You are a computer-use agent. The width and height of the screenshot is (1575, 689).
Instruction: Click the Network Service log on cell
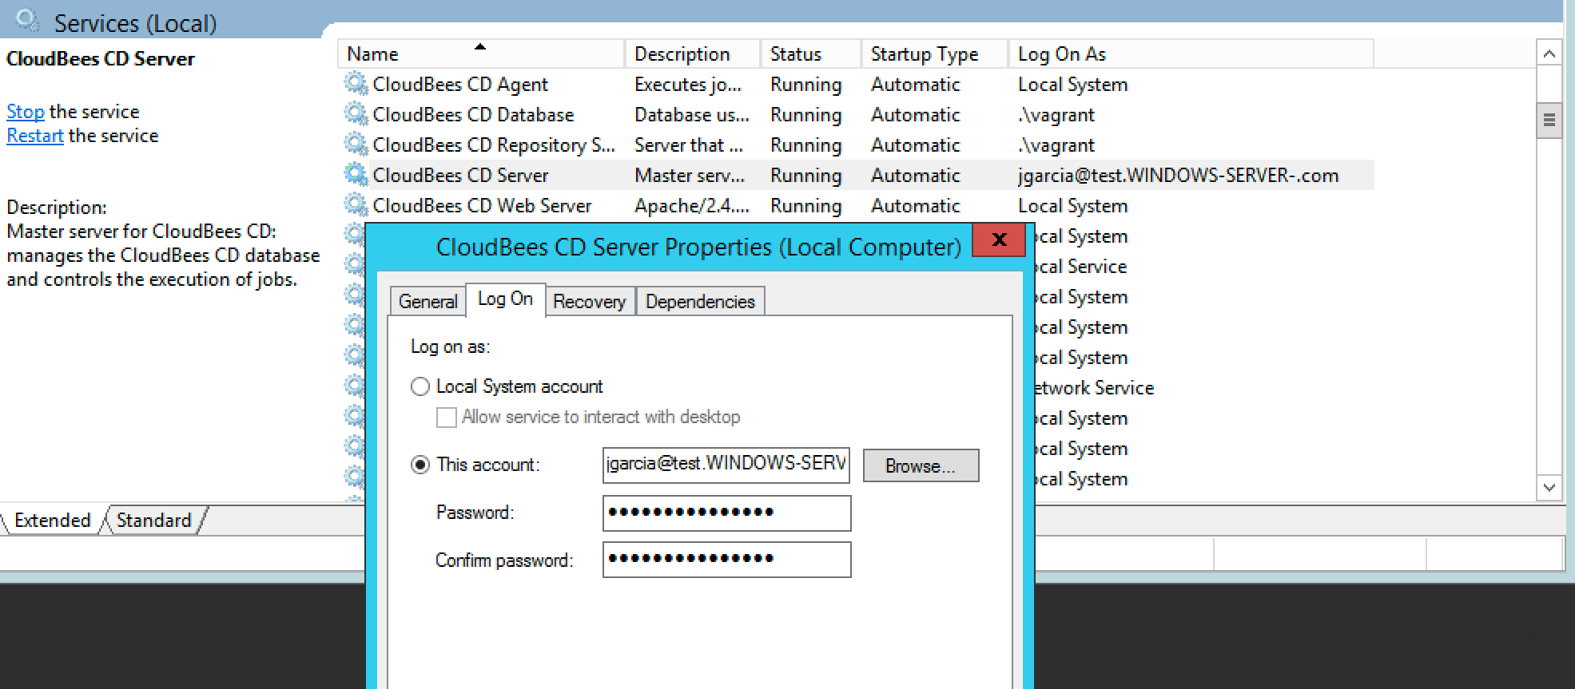pos(1094,387)
